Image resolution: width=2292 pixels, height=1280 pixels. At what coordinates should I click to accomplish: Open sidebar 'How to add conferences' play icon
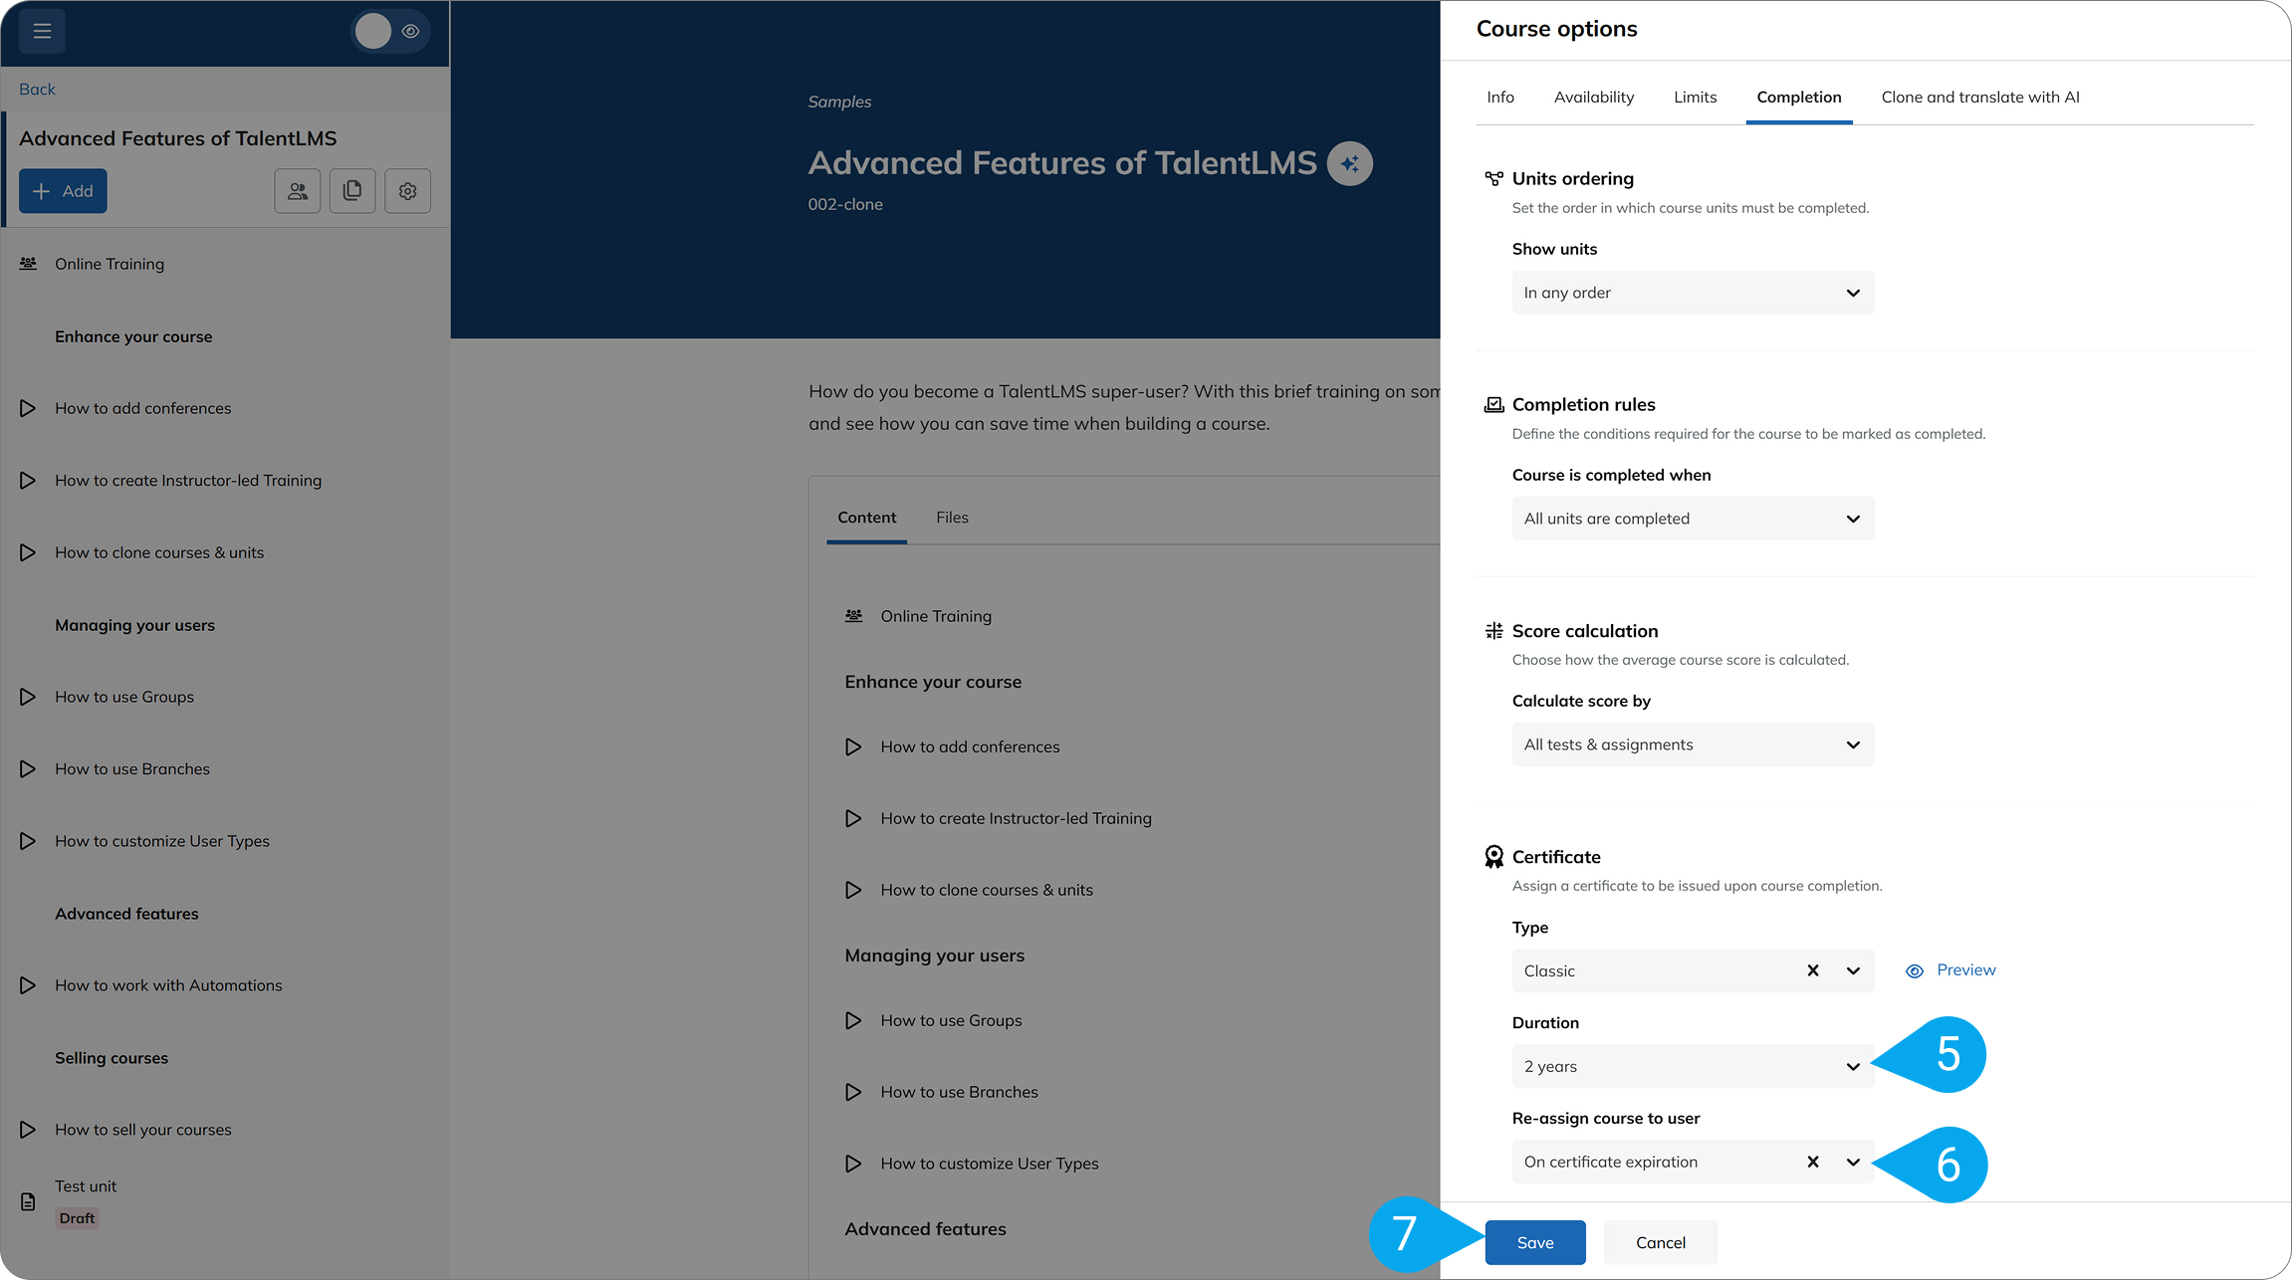[28, 408]
